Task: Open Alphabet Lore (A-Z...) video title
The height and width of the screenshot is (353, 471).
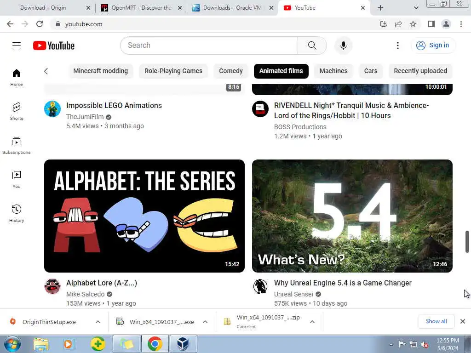Action: (102, 283)
